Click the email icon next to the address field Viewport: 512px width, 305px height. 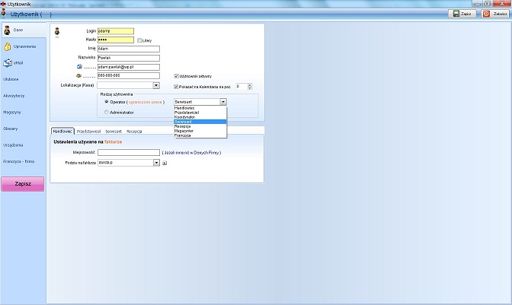pyautogui.click(x=79, y=67)
